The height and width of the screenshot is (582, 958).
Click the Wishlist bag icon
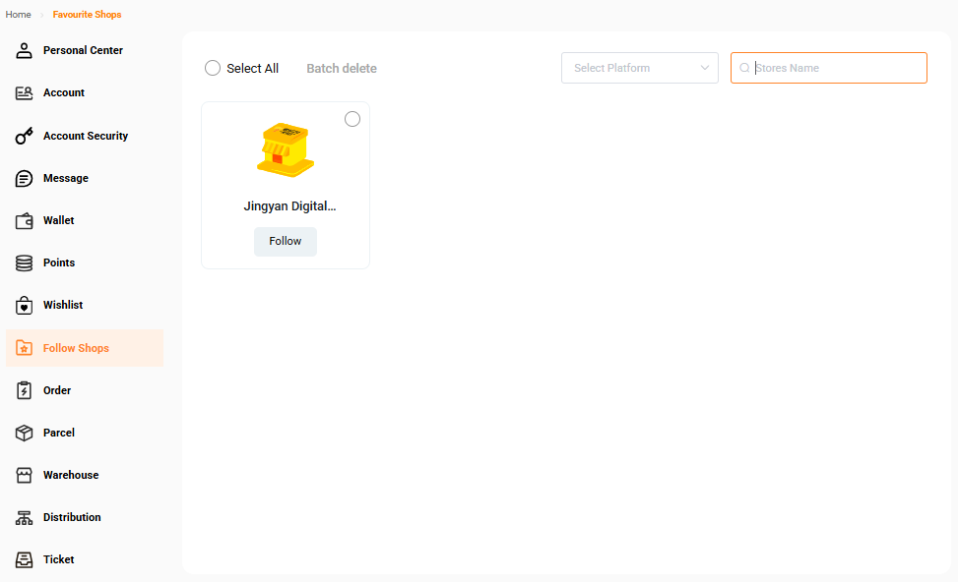pyautogui.click(x=25, y=306)
